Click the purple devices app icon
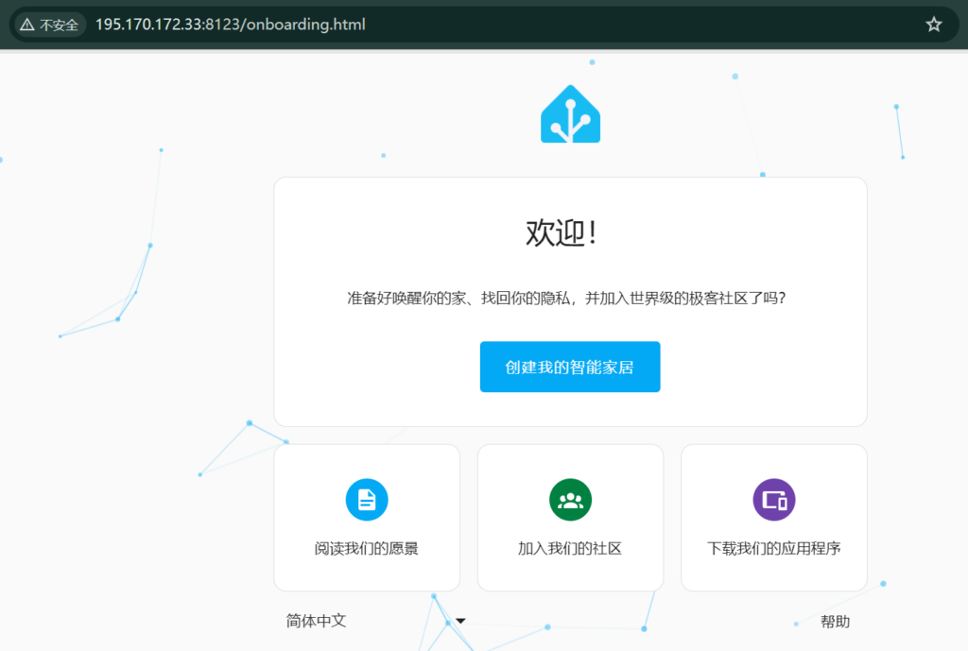Image resolution: width=968 pixels, height=651 pixels. click(x=774, y=499)
